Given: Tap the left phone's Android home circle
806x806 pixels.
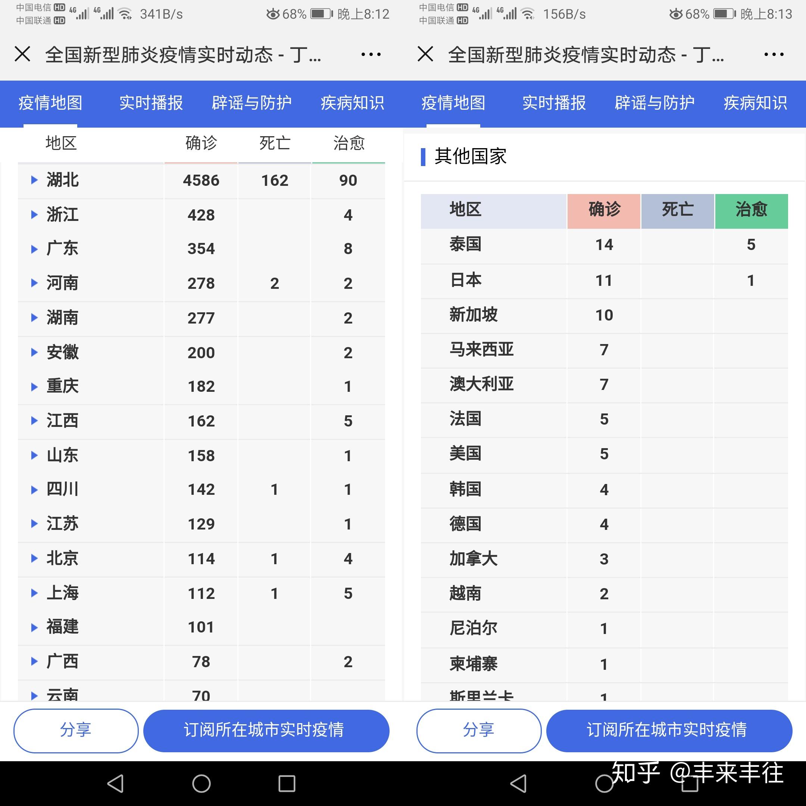Looking at the screenshot, I should [201, 784].
